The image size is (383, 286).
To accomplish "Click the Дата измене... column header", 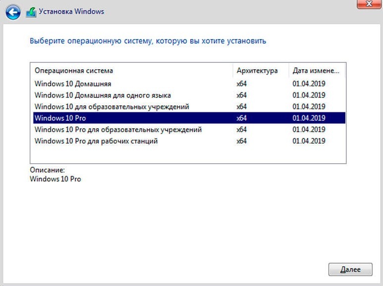I will (x=317, y=71).
